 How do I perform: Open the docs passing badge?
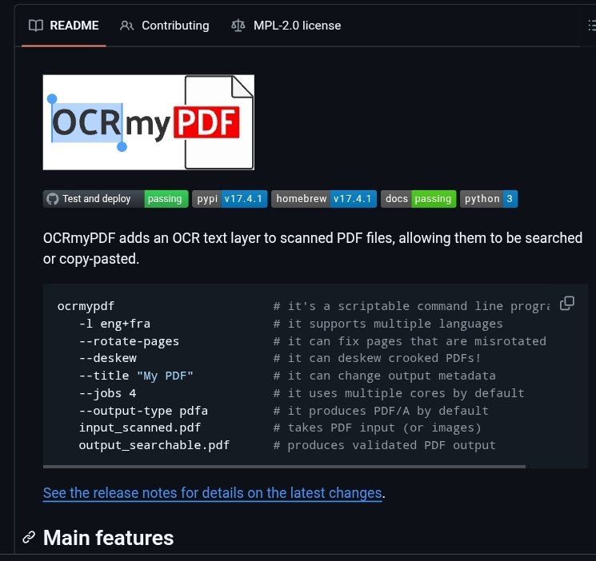point(418,199)
